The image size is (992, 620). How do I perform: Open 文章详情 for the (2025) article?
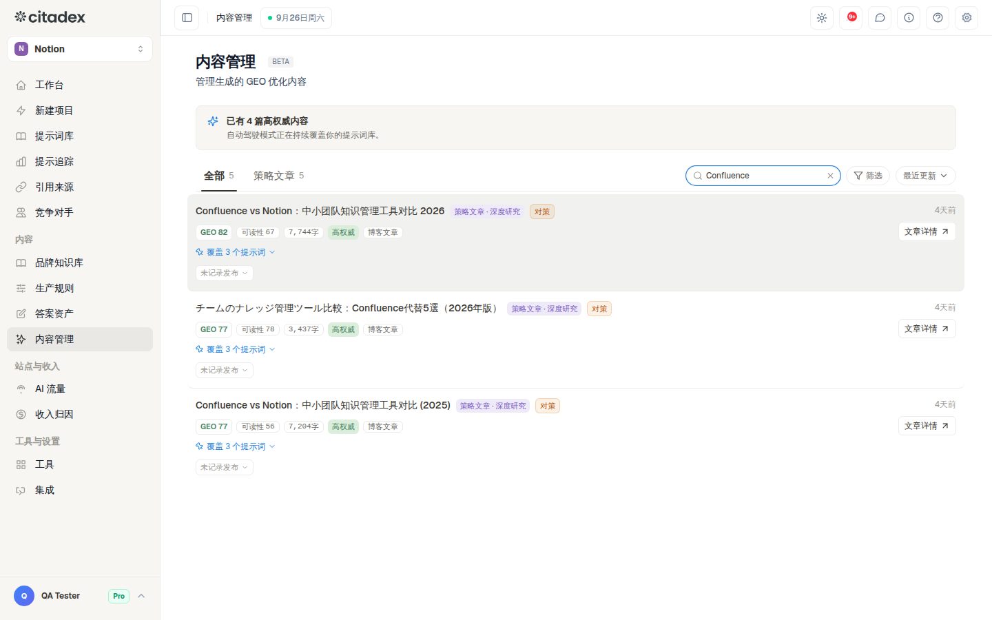[927, 426]
